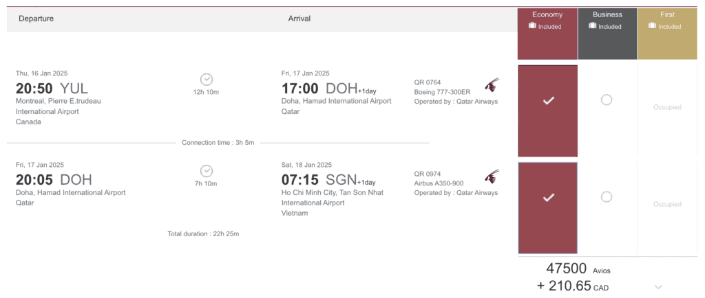Select the First cabin column header
The image size is (705, 298).
[x=666, y=14]
